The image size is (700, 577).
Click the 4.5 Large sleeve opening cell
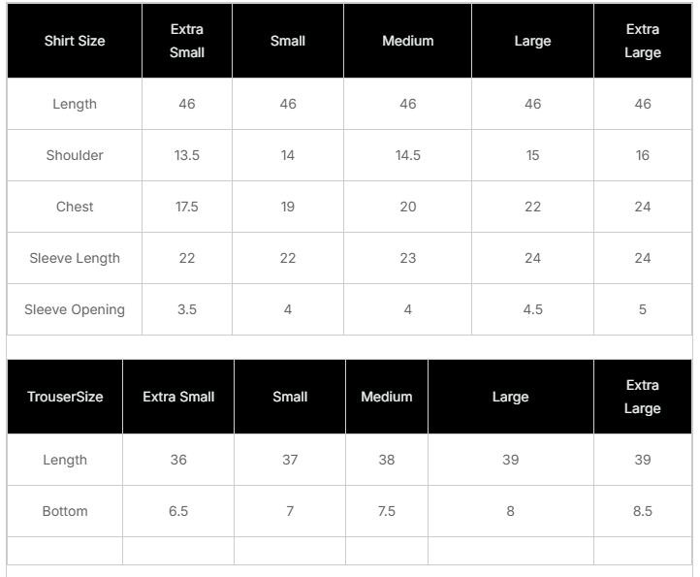[x=532, y=309]
